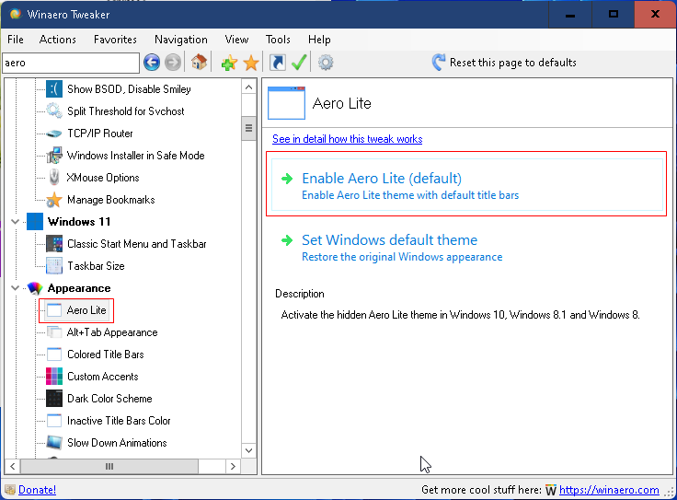Open the Tools menu

click(278, 40)
